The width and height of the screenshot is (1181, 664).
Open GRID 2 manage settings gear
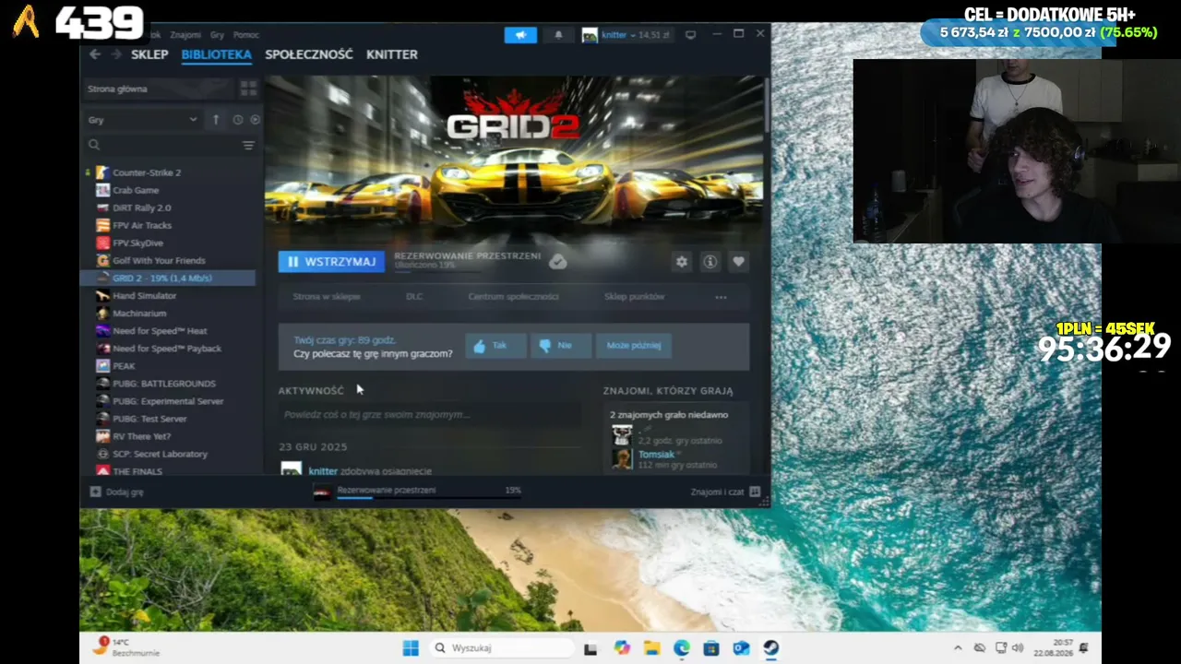pos(681,262)
